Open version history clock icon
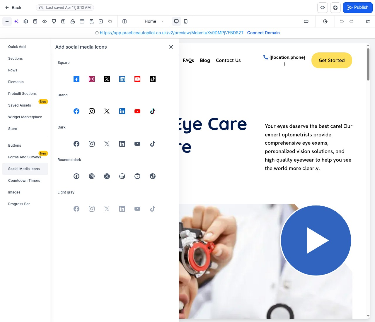 [x=325, y=21]
